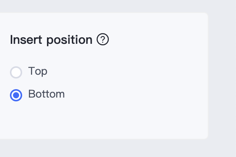Open the Insert position help tooltip icon
The image size is (236, 157).
(x=103, y=39)
